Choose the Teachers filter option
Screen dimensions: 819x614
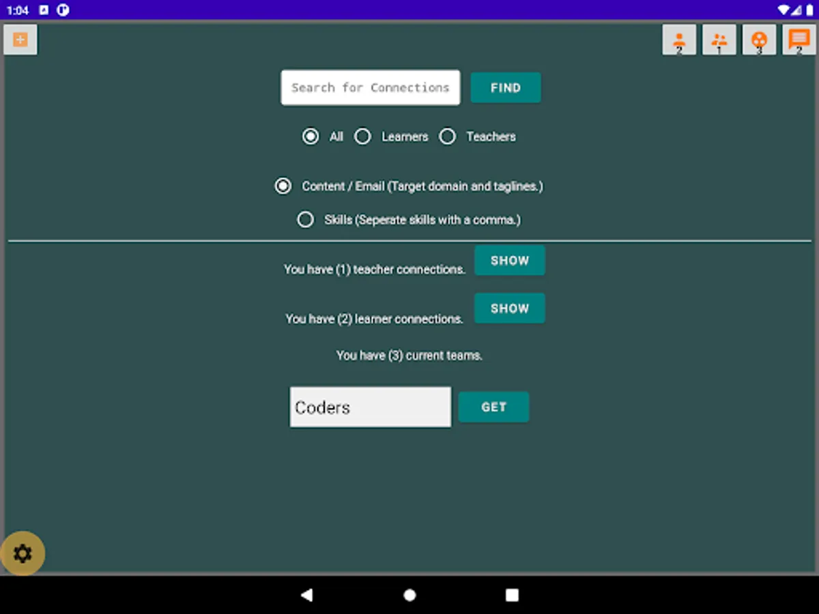coord(447,136)
